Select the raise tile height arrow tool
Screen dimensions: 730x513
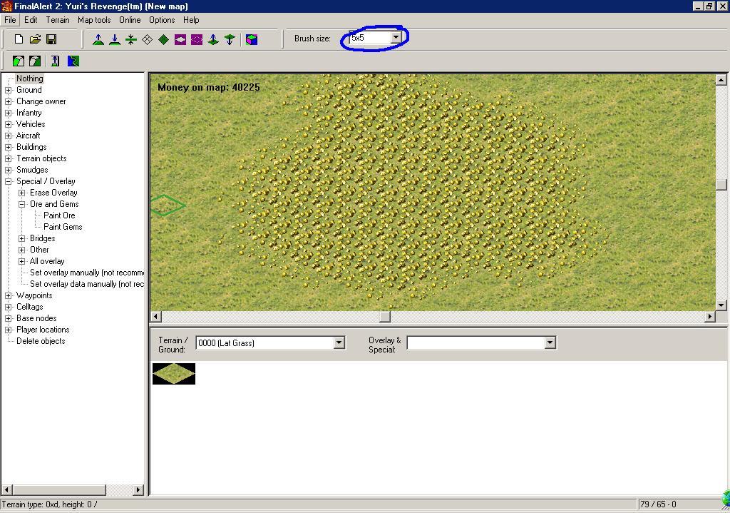(x=212, y=39)
